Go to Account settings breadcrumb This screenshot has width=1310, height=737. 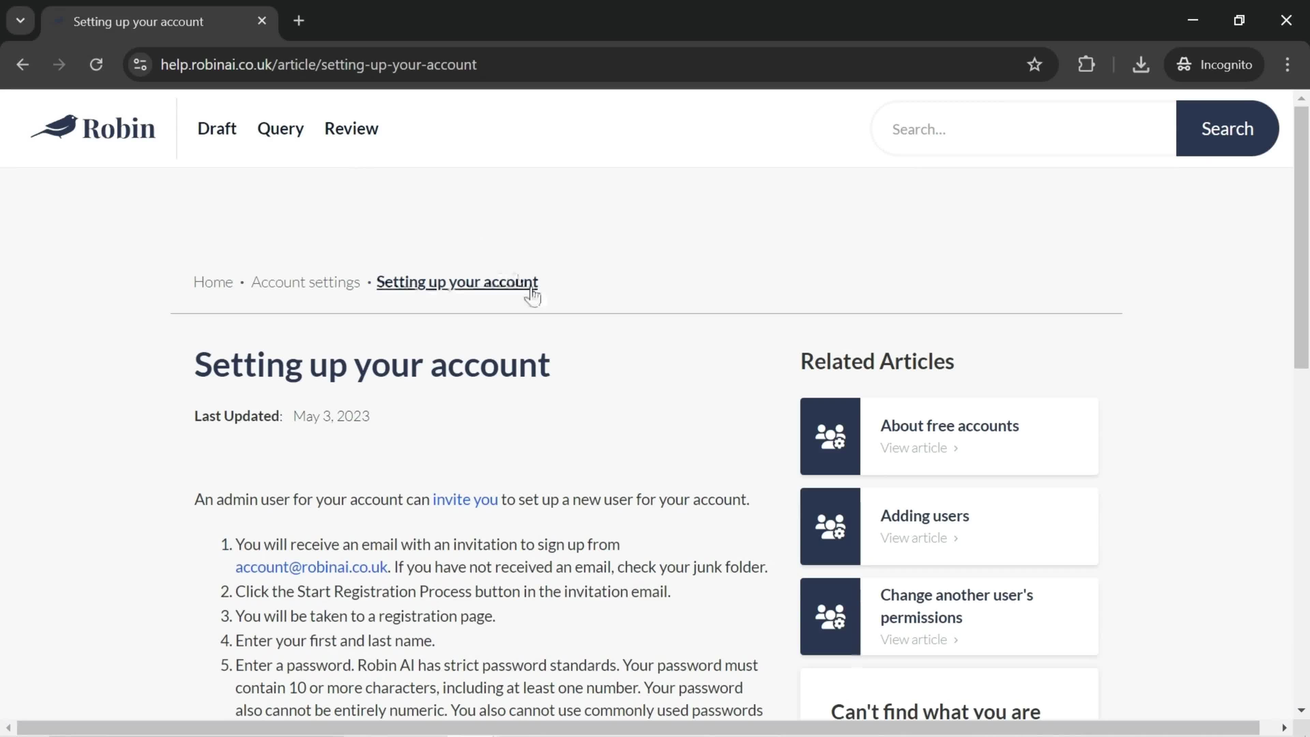pyautogui.click(x=305, y=282)
